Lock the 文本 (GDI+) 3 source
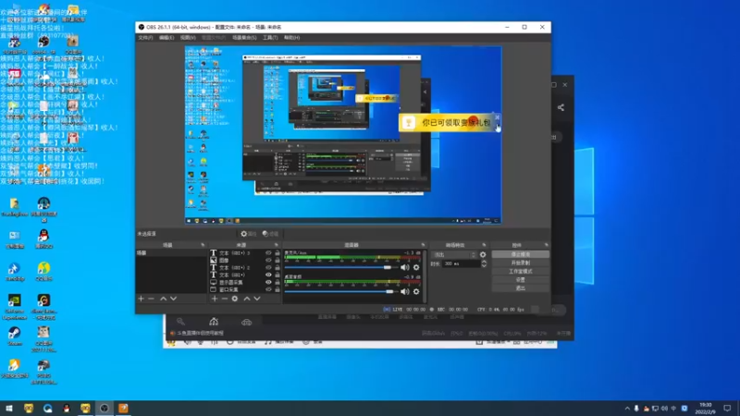 click(x=277, y=253)
